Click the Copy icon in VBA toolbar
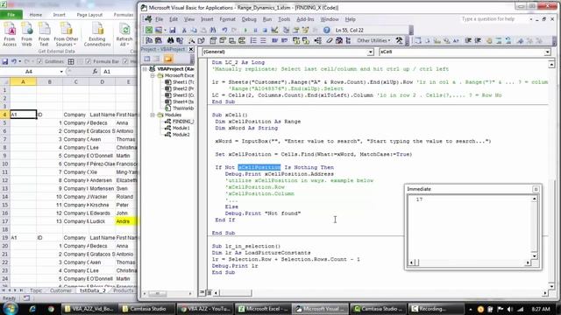Screen dimensions: 561x315 pos(194,31)
